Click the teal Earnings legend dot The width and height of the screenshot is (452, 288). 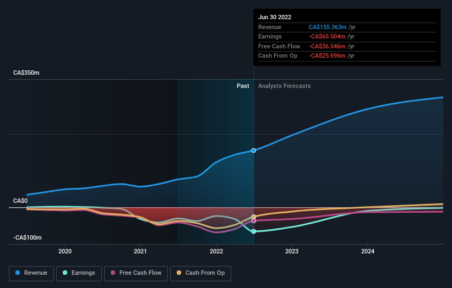[65, 273]
